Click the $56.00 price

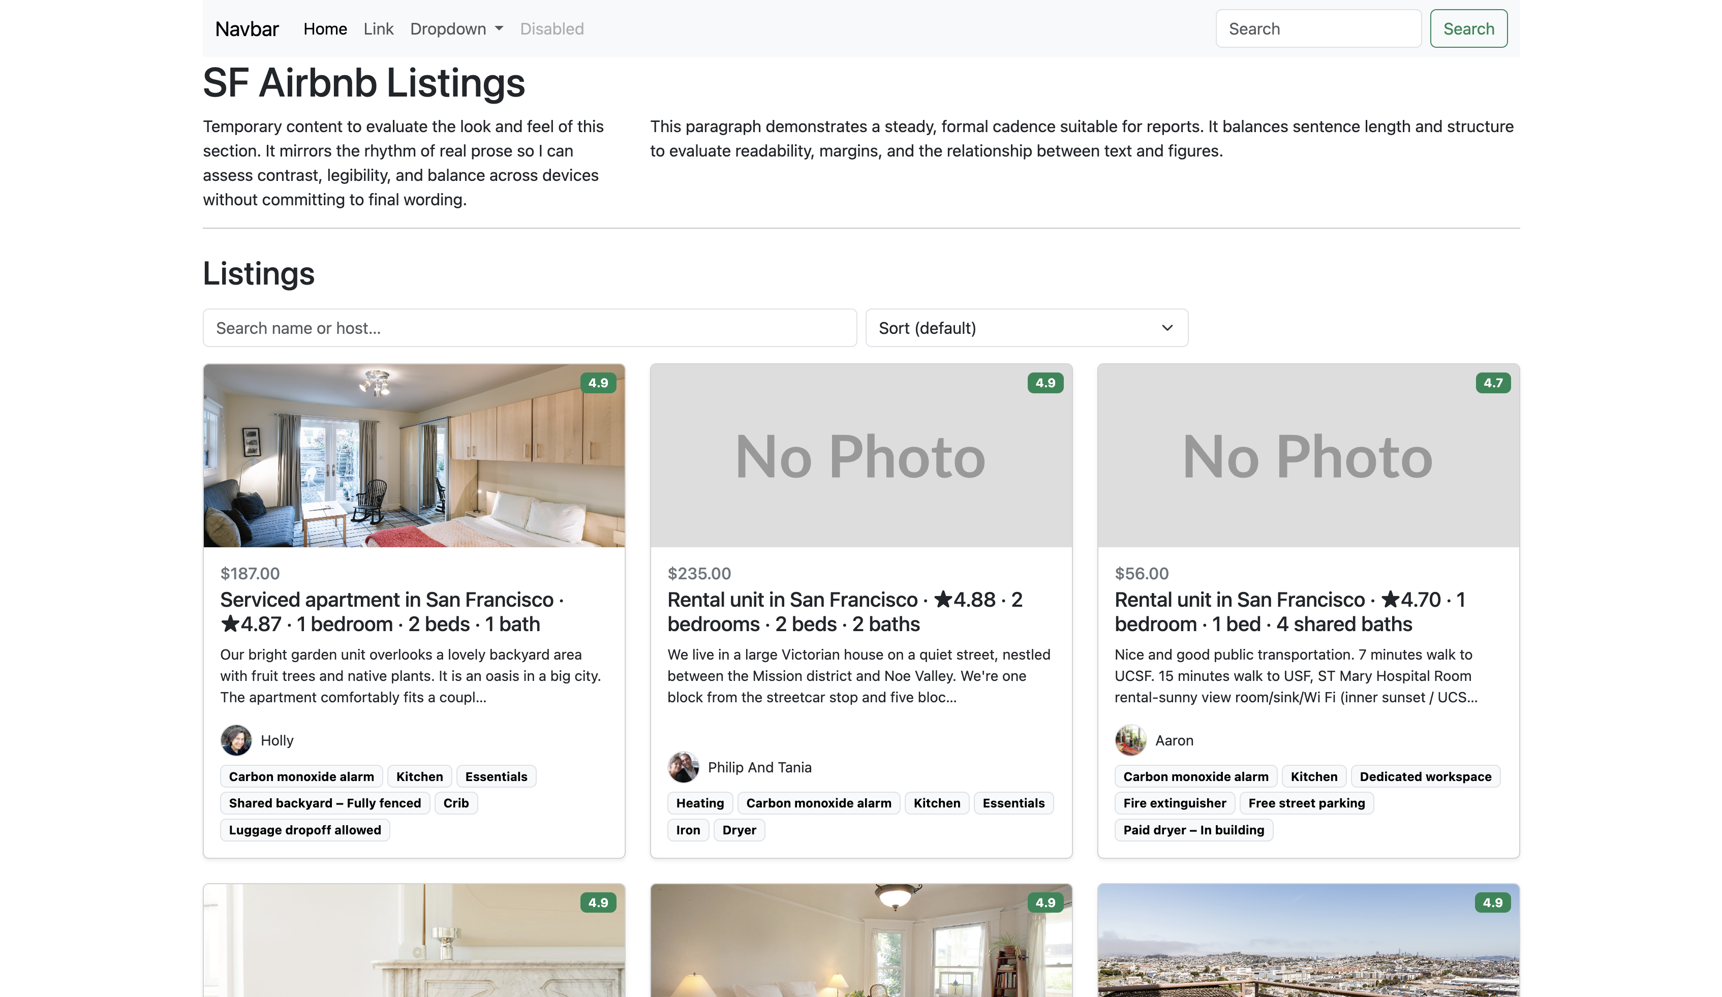click(x=1142, y=573)
